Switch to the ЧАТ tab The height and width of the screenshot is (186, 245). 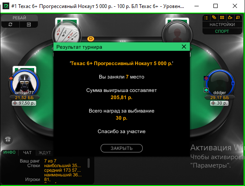pos(27,153)
